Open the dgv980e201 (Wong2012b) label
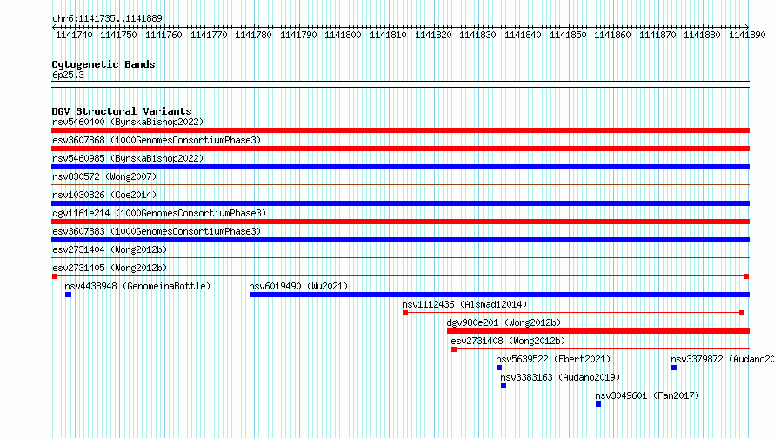Viewport: 774px width, 438px height. coord(504,322)
